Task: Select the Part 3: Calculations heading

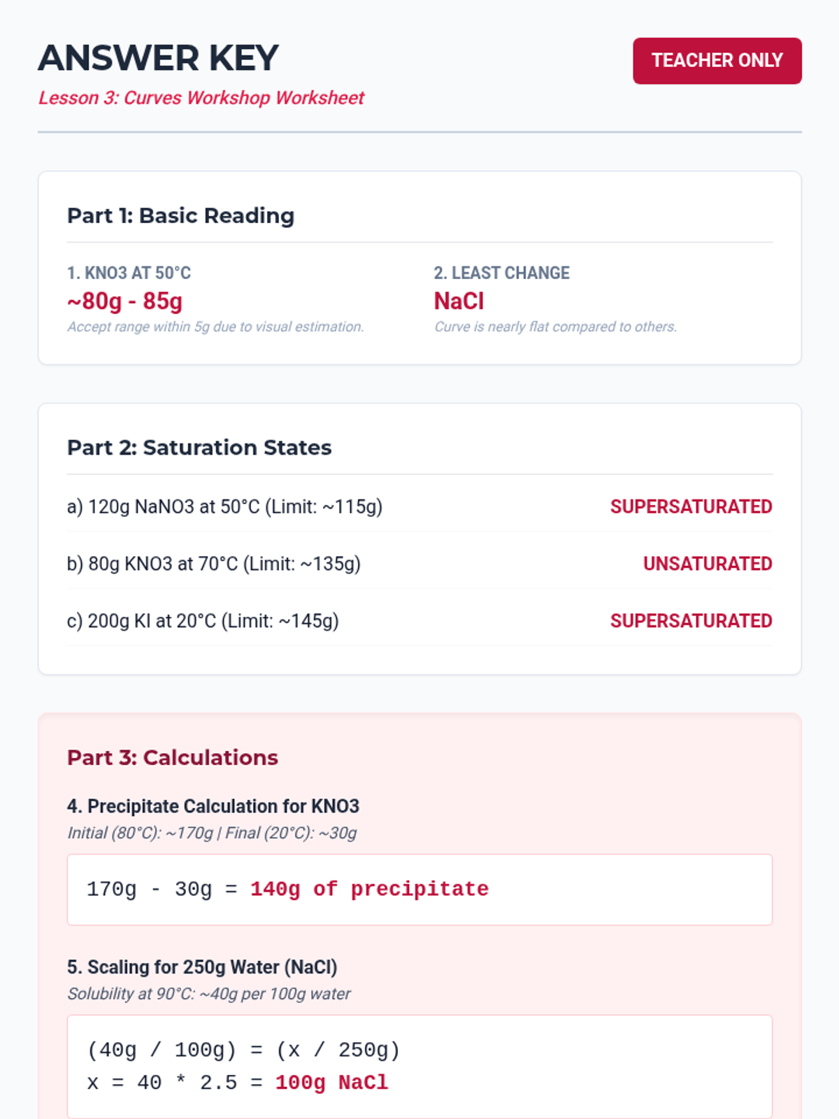Action: (173, 757)
